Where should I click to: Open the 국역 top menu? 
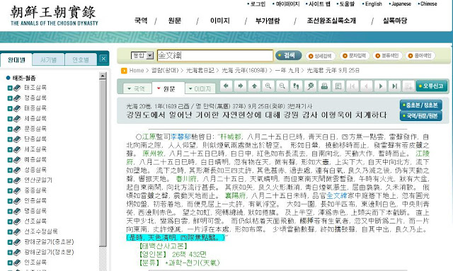141,21
